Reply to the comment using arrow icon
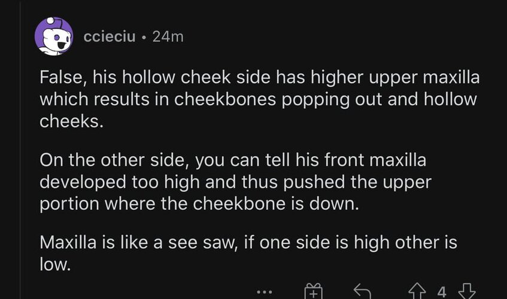 pos(362,291)
